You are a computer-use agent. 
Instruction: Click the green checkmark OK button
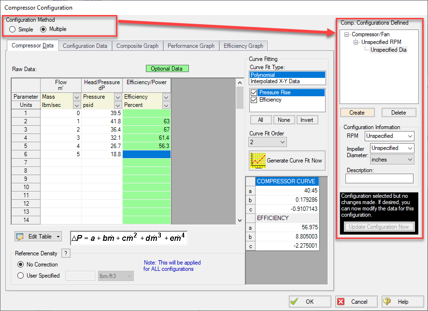pos(295,301)
